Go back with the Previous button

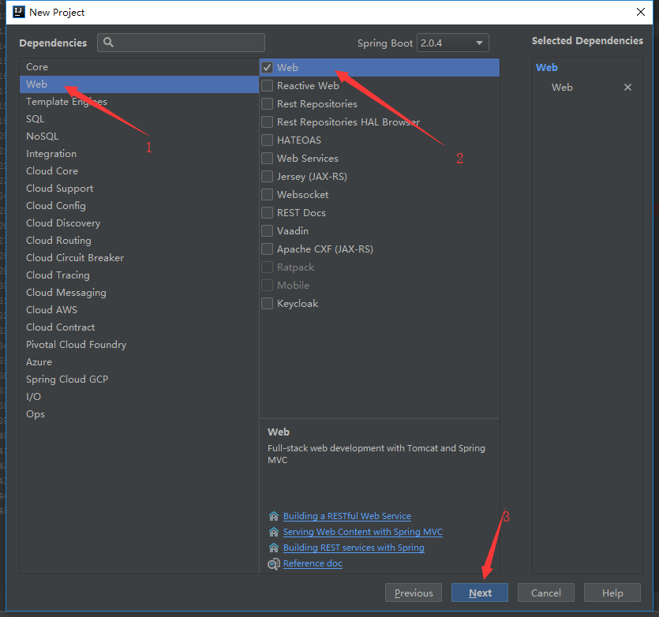point(413,593)
